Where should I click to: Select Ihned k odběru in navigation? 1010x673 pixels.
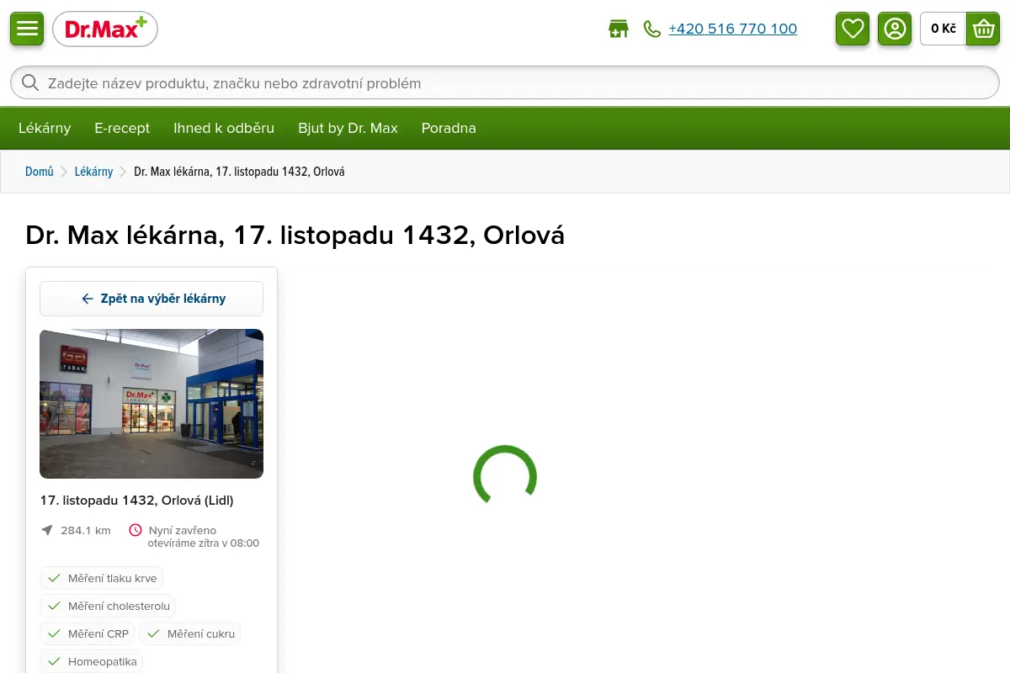point(224,128)
